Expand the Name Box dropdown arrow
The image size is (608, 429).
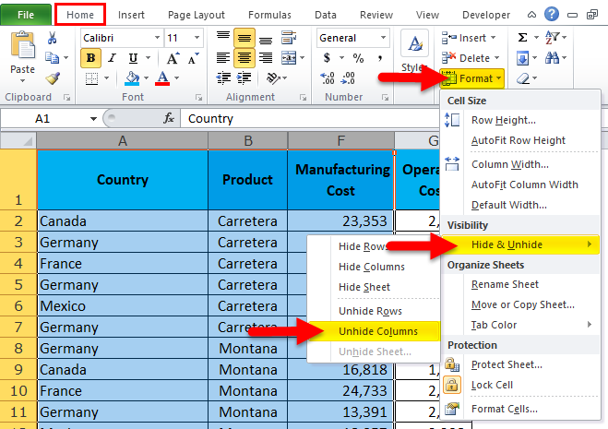[x=93, y=119]
